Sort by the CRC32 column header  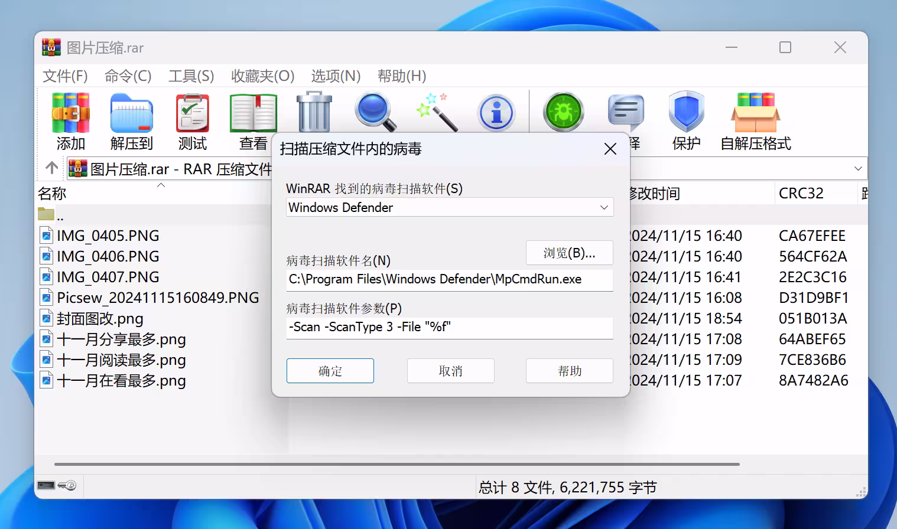801,193
